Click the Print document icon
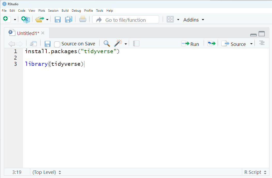 coord(83,19)
